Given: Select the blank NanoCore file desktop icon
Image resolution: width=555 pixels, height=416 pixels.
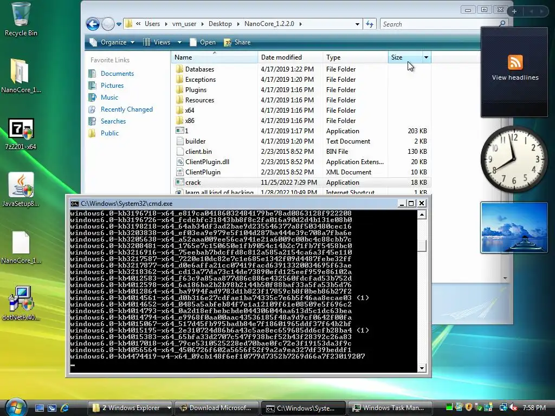Looking at the screenshot, I should coord(21,247).
